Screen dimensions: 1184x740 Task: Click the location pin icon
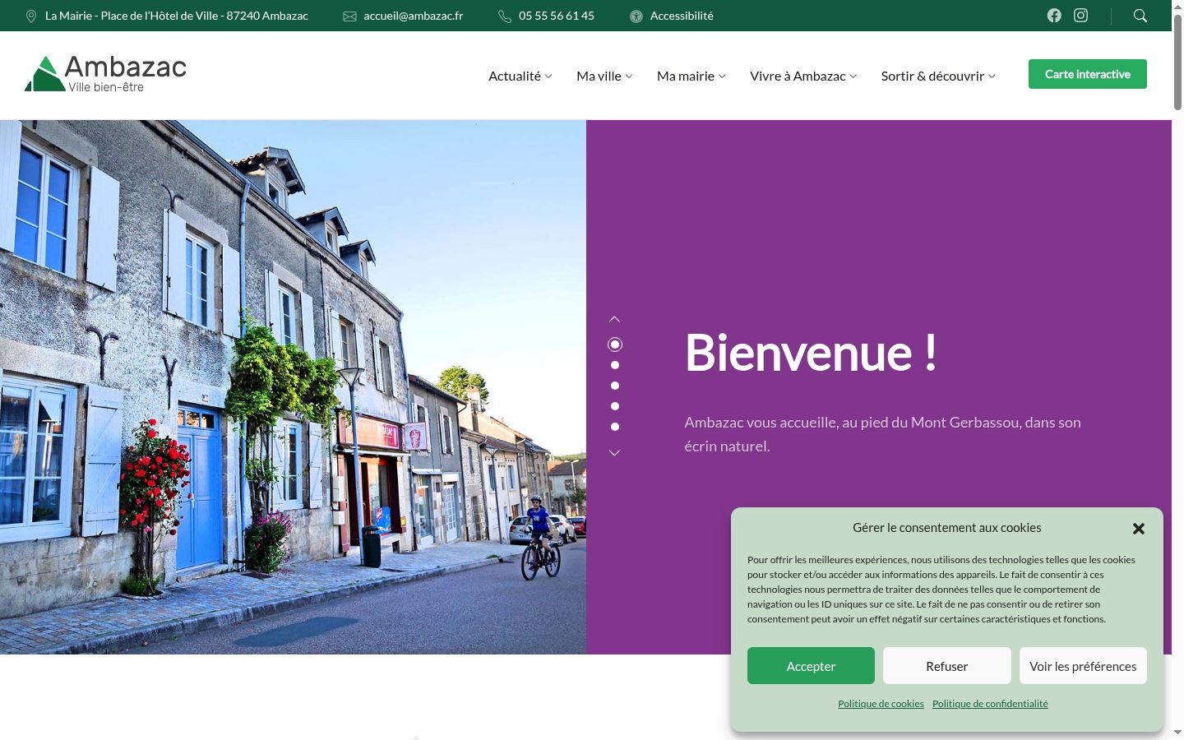(31, 16)
